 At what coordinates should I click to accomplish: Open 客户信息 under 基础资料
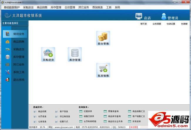(62, 111)
